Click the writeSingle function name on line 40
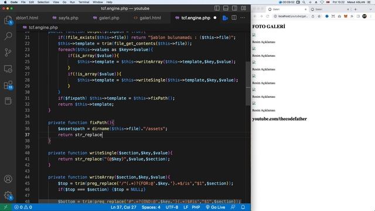The height and width of the screenshot is (211, 375). pyautogui.click(x=103, y=153)
